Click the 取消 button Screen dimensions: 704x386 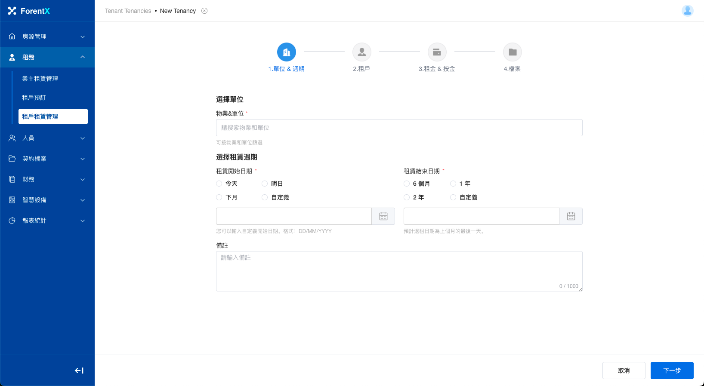pos(624,371)
